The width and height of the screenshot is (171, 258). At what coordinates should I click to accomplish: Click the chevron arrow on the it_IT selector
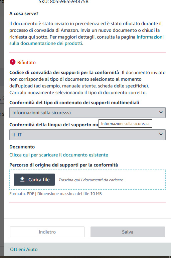coord(161,134)
